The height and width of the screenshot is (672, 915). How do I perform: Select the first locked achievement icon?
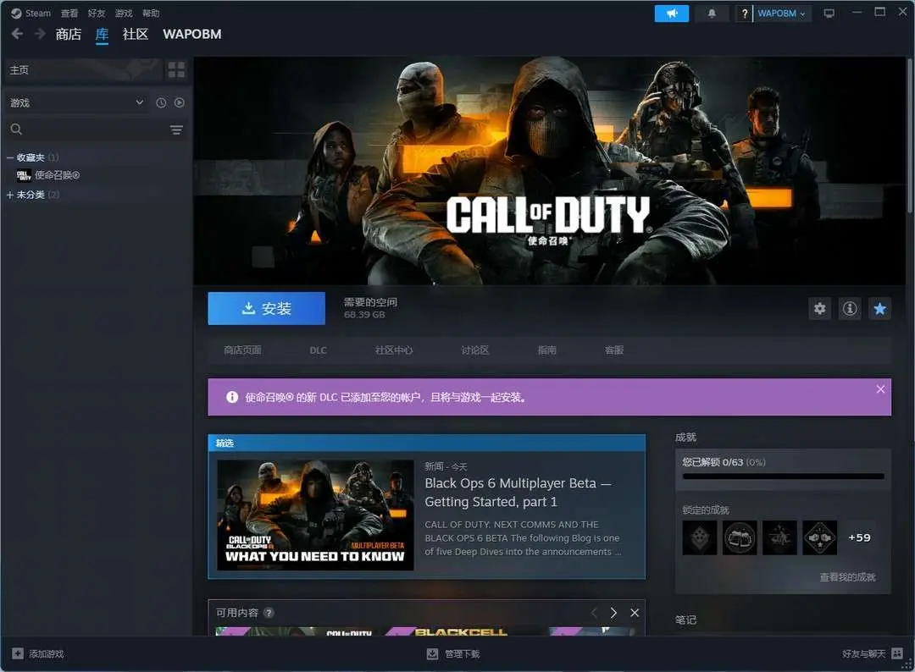pyautogui.click(x=700, y=537)
